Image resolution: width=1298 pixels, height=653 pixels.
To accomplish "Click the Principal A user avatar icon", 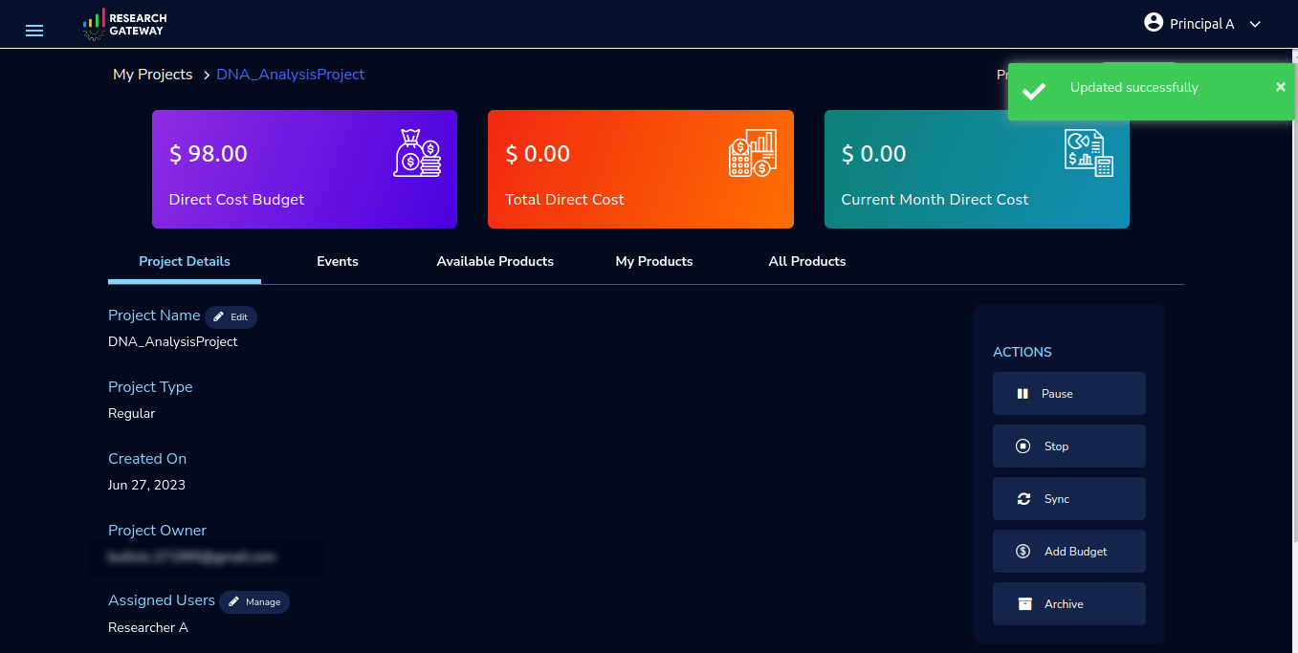I will [x=1154, y=23].
